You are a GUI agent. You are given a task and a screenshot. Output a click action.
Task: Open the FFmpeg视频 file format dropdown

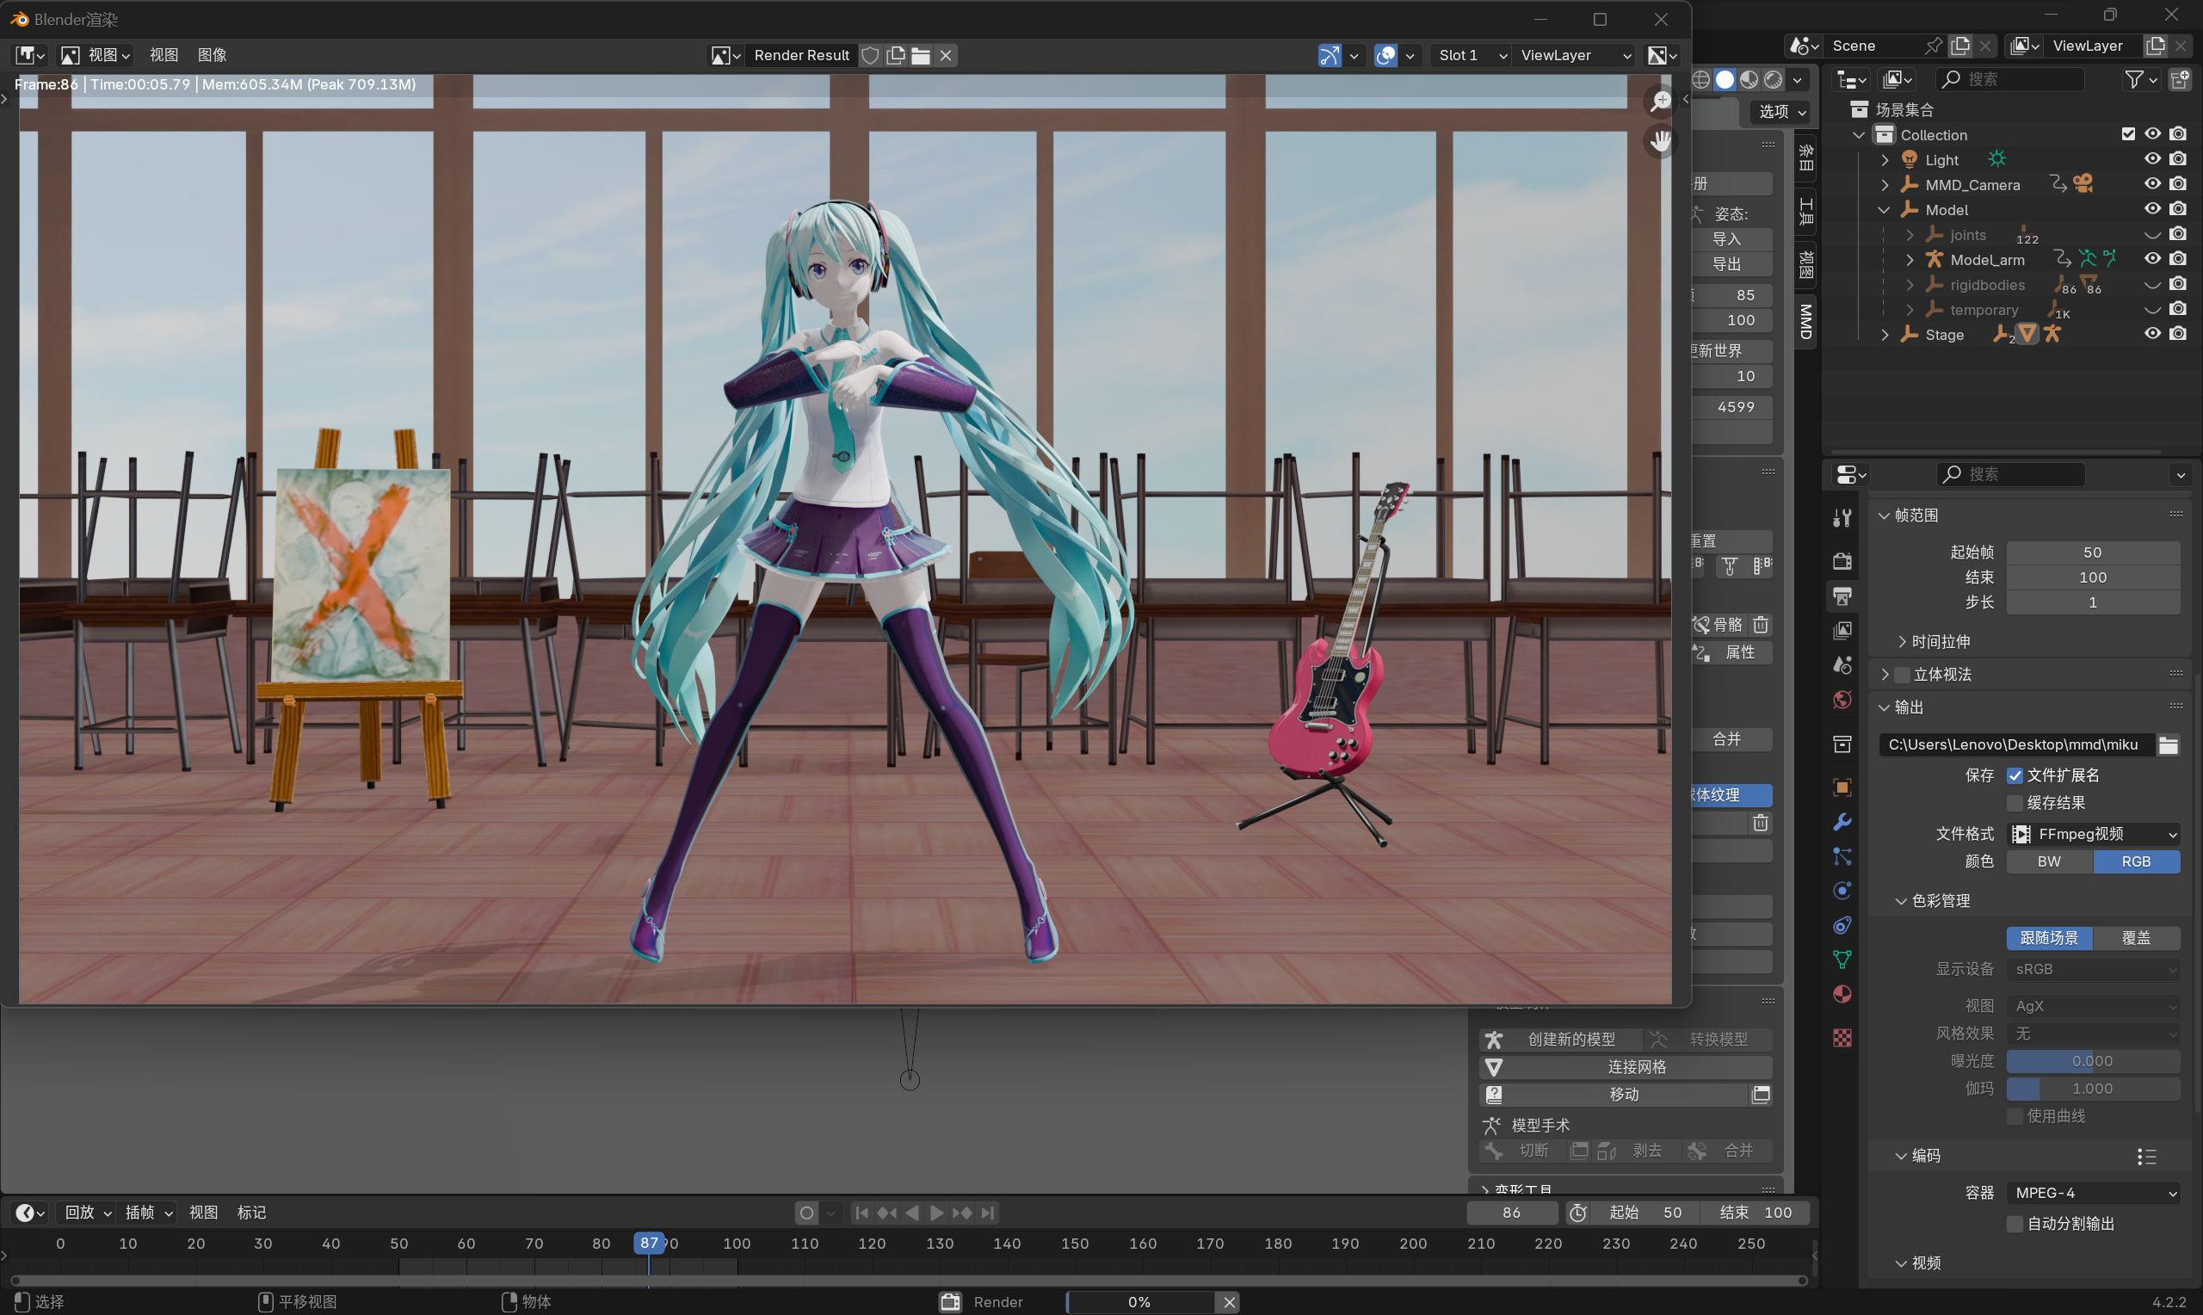(x=2092, y=834)
